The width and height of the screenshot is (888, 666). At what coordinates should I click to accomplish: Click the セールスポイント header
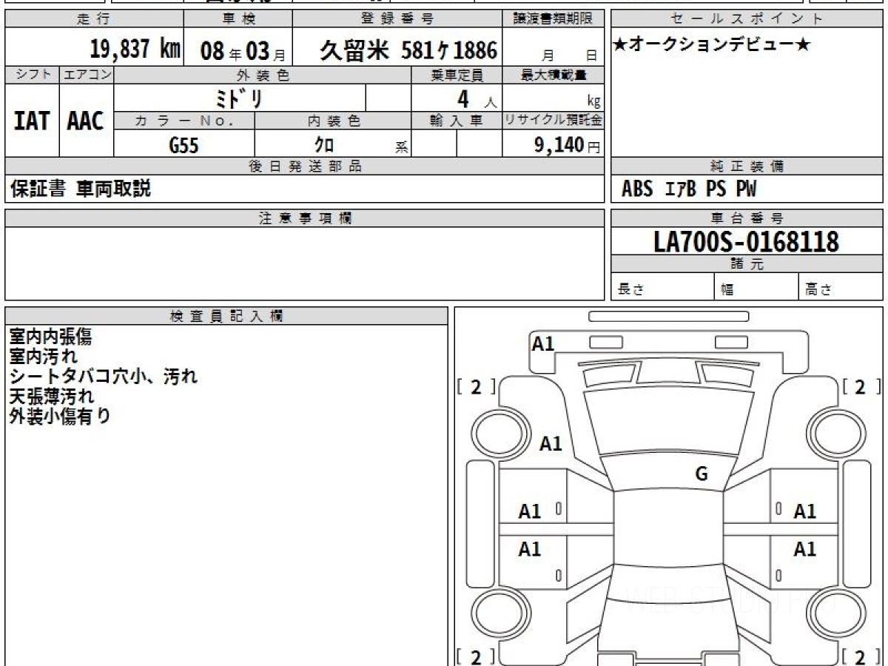[747, 19]
